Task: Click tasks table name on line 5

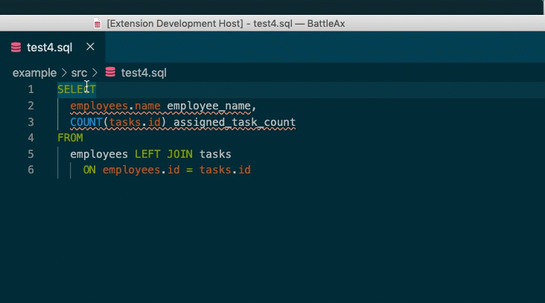Action: pyautogui.click(x=215, y=154)
